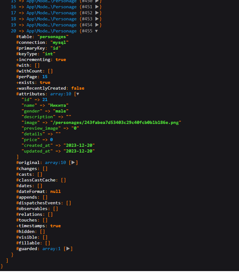Click the #perPage value 15
239x273 pixels.
45,77
